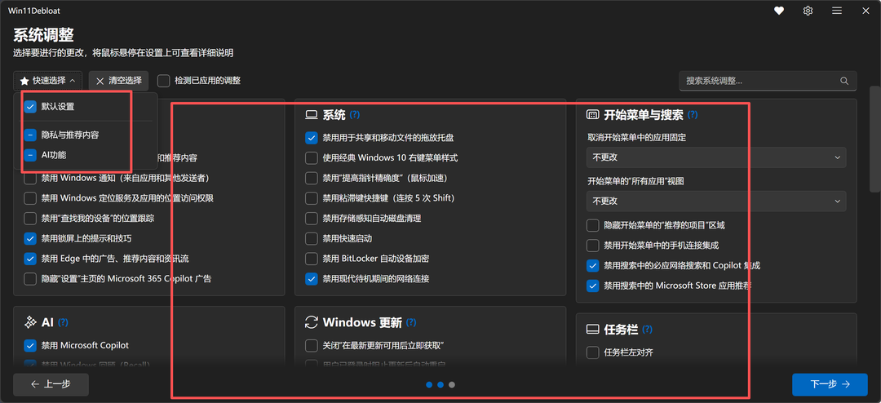Enable 禁用开始菜单中的手机连接集成
The width and height of the screenshot is (881, 403).
pyautogui.click(x=593, y=246)
